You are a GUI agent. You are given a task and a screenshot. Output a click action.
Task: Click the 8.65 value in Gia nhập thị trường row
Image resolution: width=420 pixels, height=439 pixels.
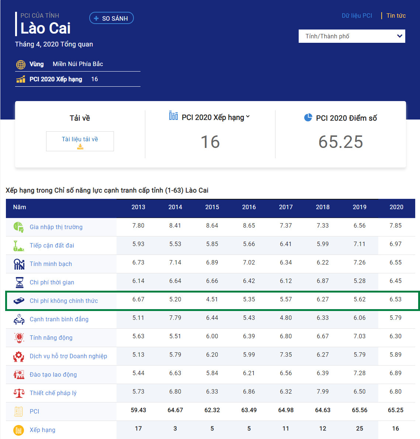tap(249, 226)
